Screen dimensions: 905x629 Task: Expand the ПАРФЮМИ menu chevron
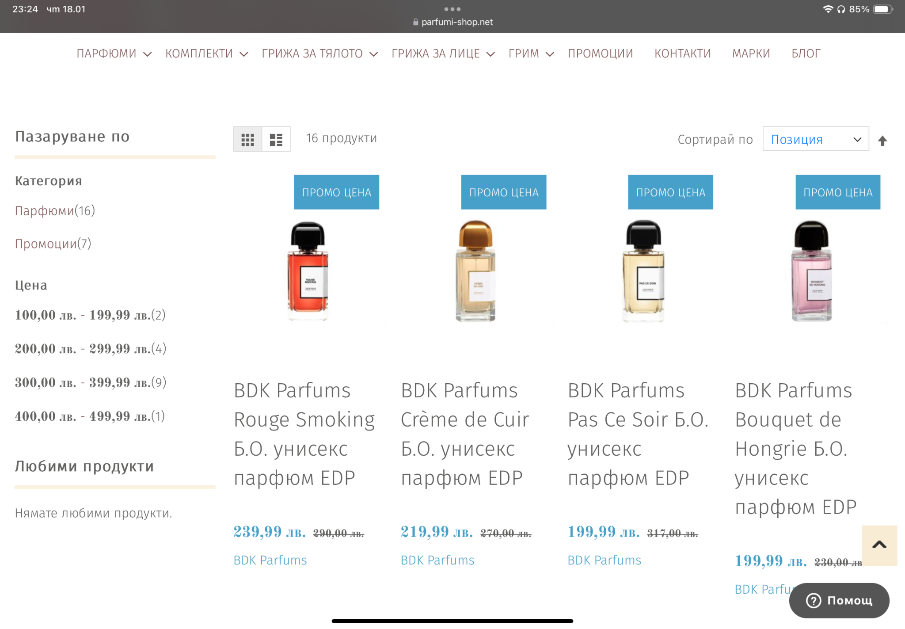click(148, 54)
